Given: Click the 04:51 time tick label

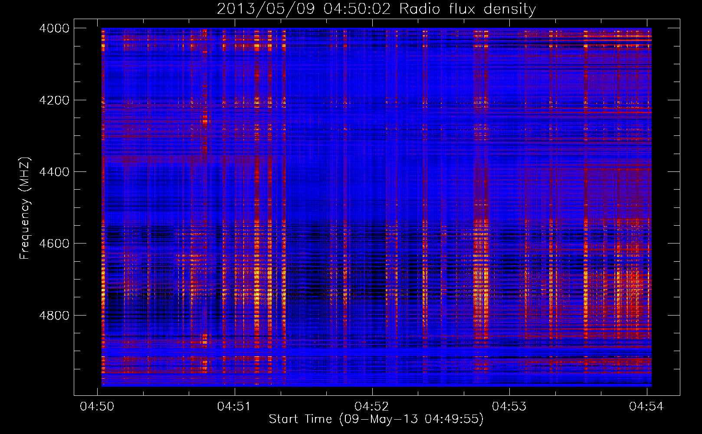Looking at the screenshot, I should [x=235, y=406].
